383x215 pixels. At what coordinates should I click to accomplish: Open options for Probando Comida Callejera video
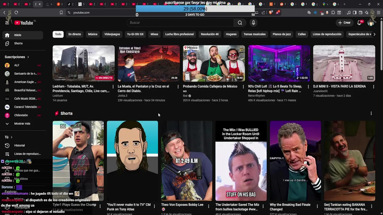click(x=243, y=87)
